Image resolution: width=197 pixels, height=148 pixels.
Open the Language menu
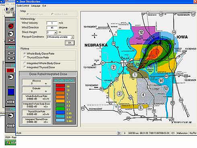click(x=36, y=6)
